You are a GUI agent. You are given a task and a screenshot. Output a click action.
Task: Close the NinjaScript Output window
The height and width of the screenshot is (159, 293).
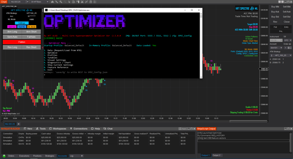click(x=291, y=129)
